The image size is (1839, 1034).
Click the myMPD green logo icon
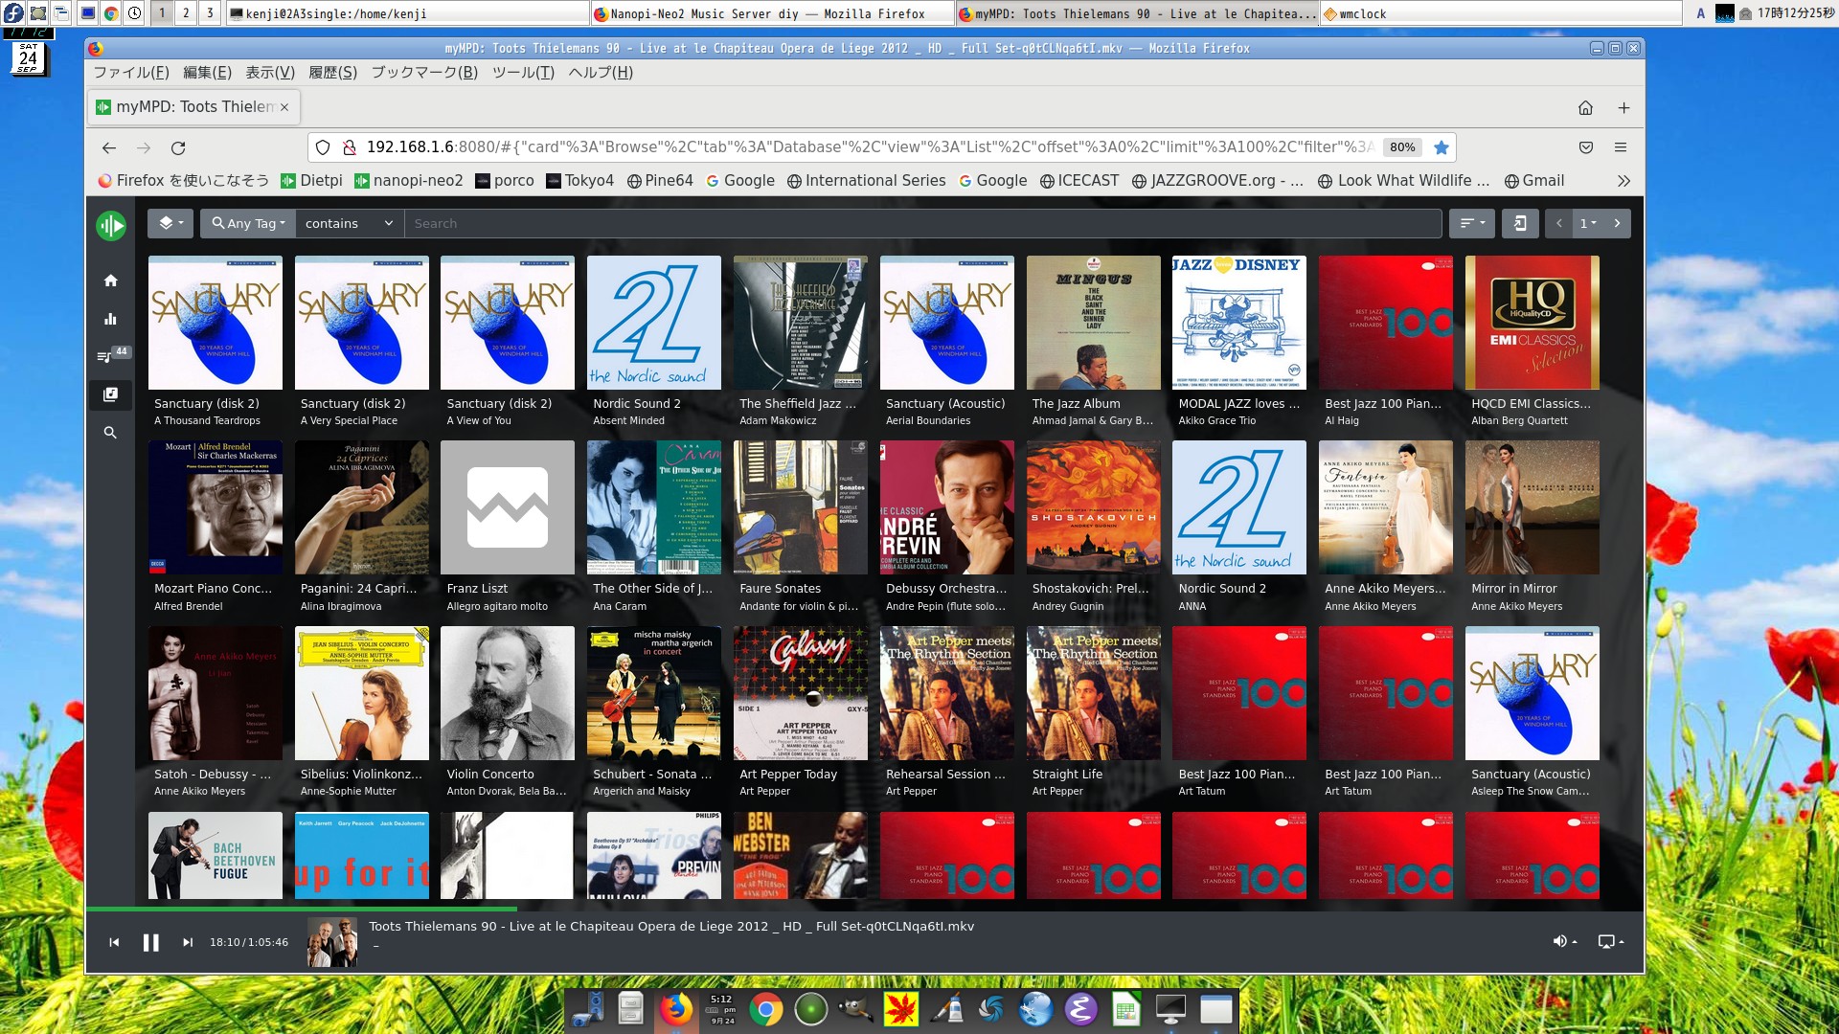pyautogui.click(x=111, y=226)
